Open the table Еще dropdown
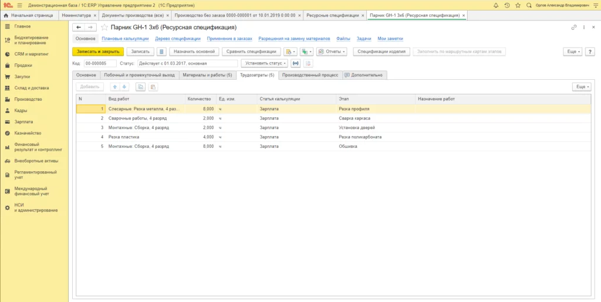Image resolution: width=601 pixels, height=302 pixels. pyautogui.click(x=581, y=87)
